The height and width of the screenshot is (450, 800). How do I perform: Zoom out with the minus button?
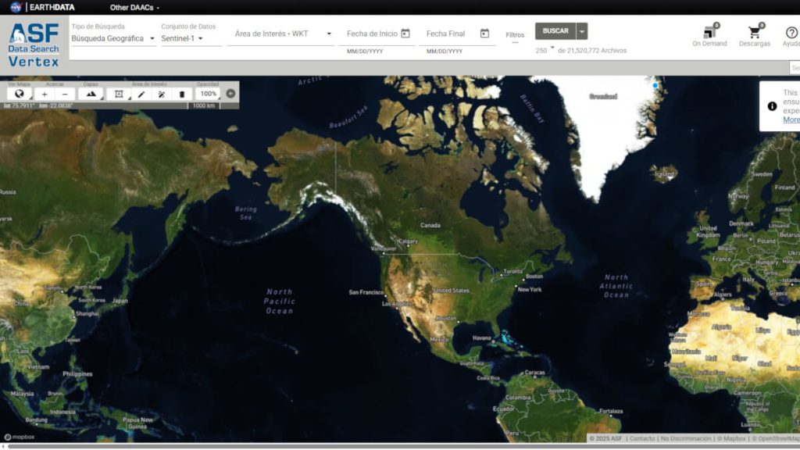coord(65,94)
